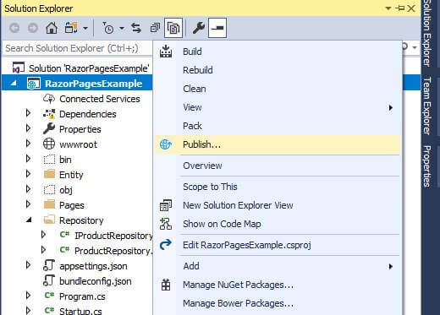Click the Solutions and Folders switch-view icon
The height and width of the screenshot is (315, 440).
coord(71,28)
